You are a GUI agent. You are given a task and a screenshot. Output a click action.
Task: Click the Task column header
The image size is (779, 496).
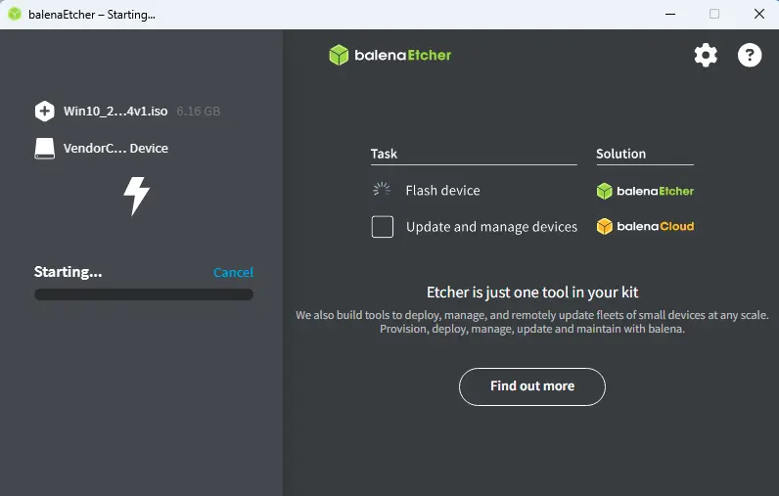pos(384,154)
